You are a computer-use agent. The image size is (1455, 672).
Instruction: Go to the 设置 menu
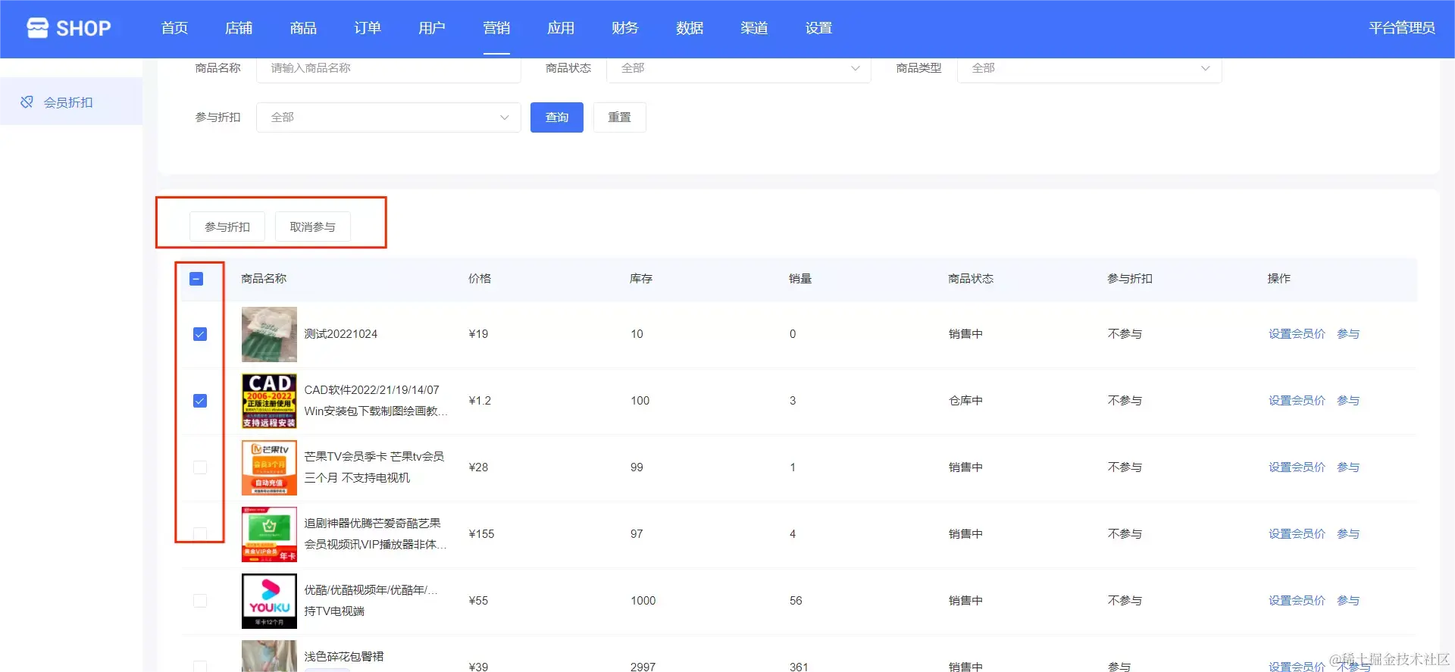(x=818, y=28)
